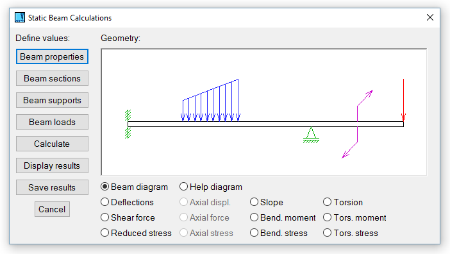The image size is (450, 254).
Task: Close the Static Beam Calculations dialog
Action: pyautogui.click(x=430, y=17)
